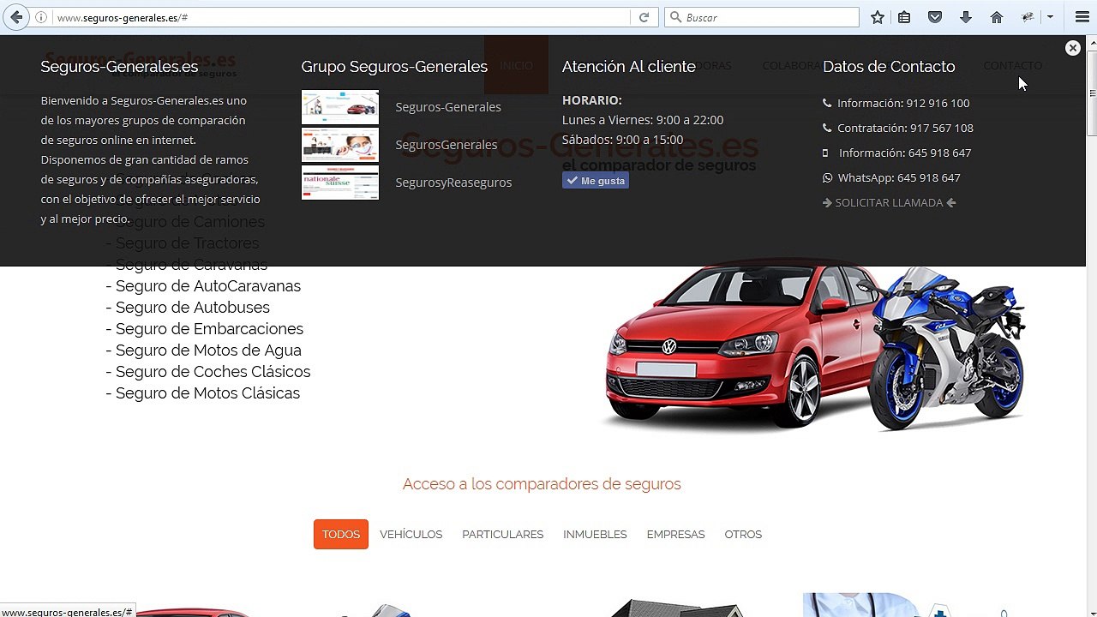Click the Atención Al cliente heading
This screenshot has width=1097, height=617.
click(x=629, y=66)
